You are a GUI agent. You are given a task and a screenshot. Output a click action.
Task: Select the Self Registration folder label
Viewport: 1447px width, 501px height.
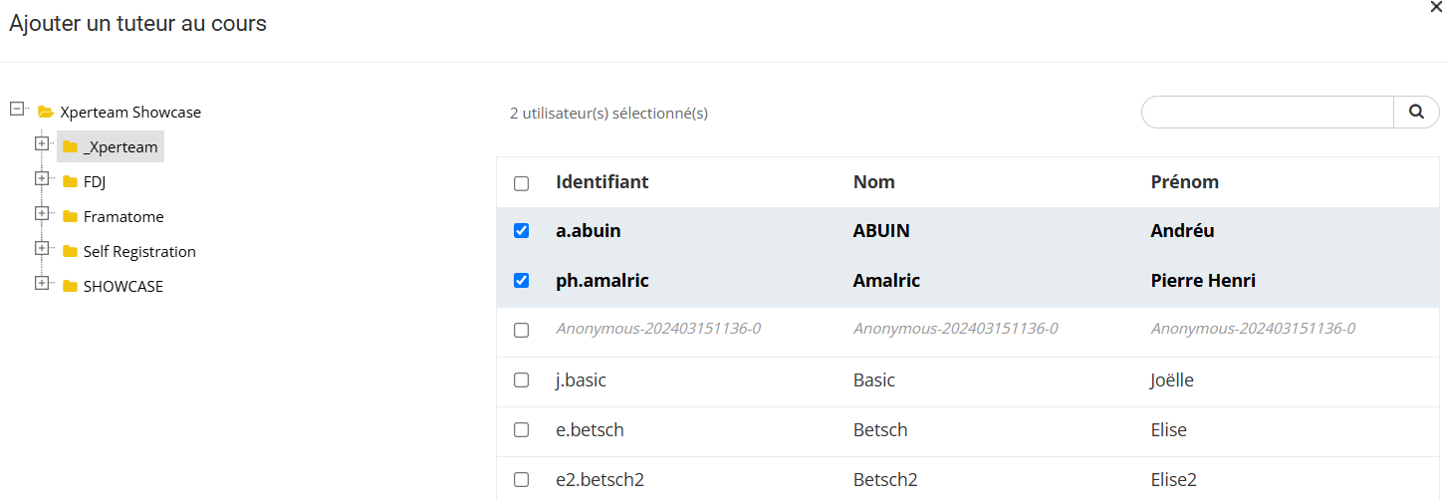coord(139,252)
